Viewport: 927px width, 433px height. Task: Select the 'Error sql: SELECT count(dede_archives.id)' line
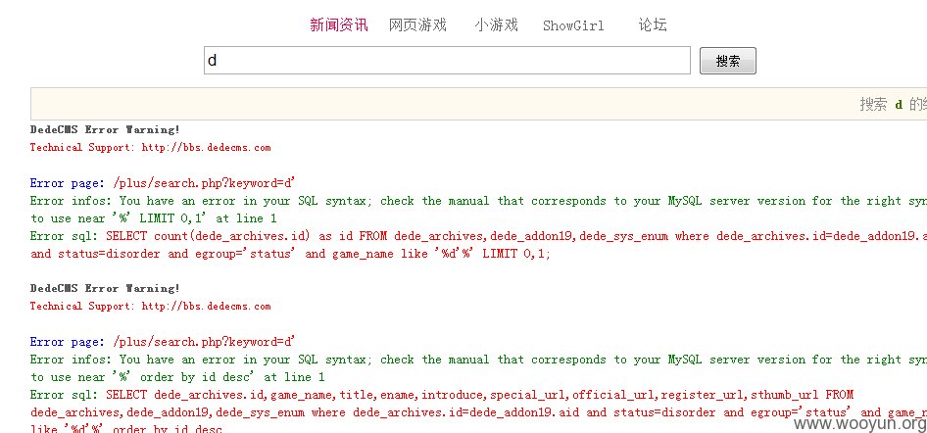pos(478,236)
